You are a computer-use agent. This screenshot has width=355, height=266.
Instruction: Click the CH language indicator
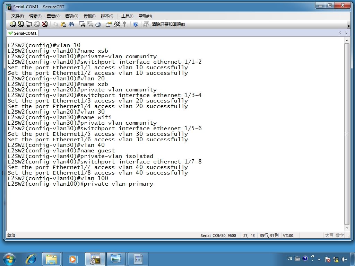pyautogui.click(x=289, y=258)
